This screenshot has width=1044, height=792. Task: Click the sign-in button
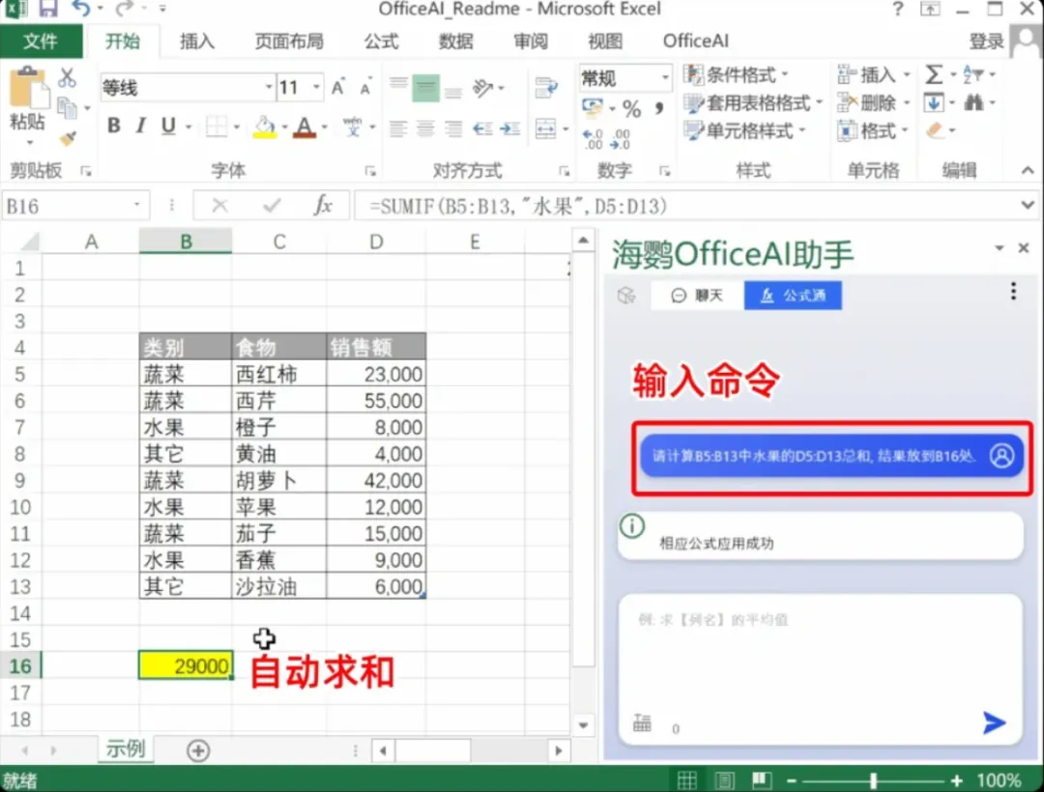click(x=987, y=42)
